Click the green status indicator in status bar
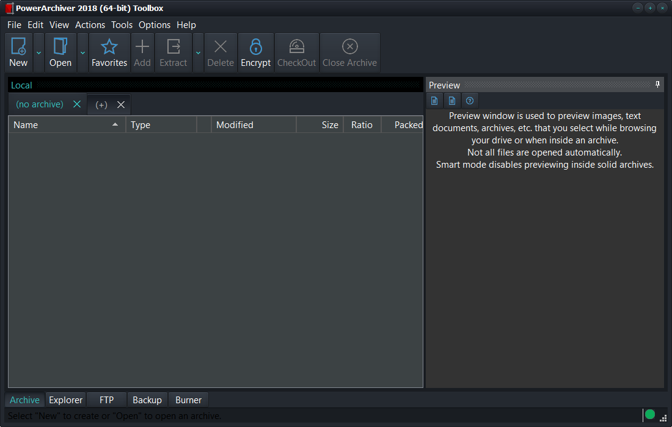 [x=650, y=414]
